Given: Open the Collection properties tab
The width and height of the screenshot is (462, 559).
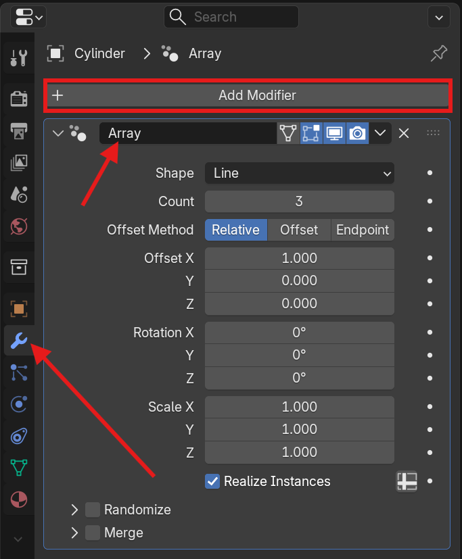Looking at the screenshot, I should pos(19,267).
